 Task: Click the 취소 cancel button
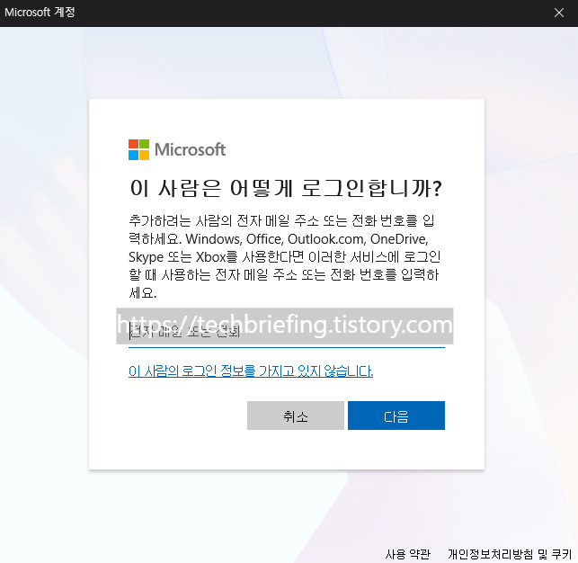[296, 416]
